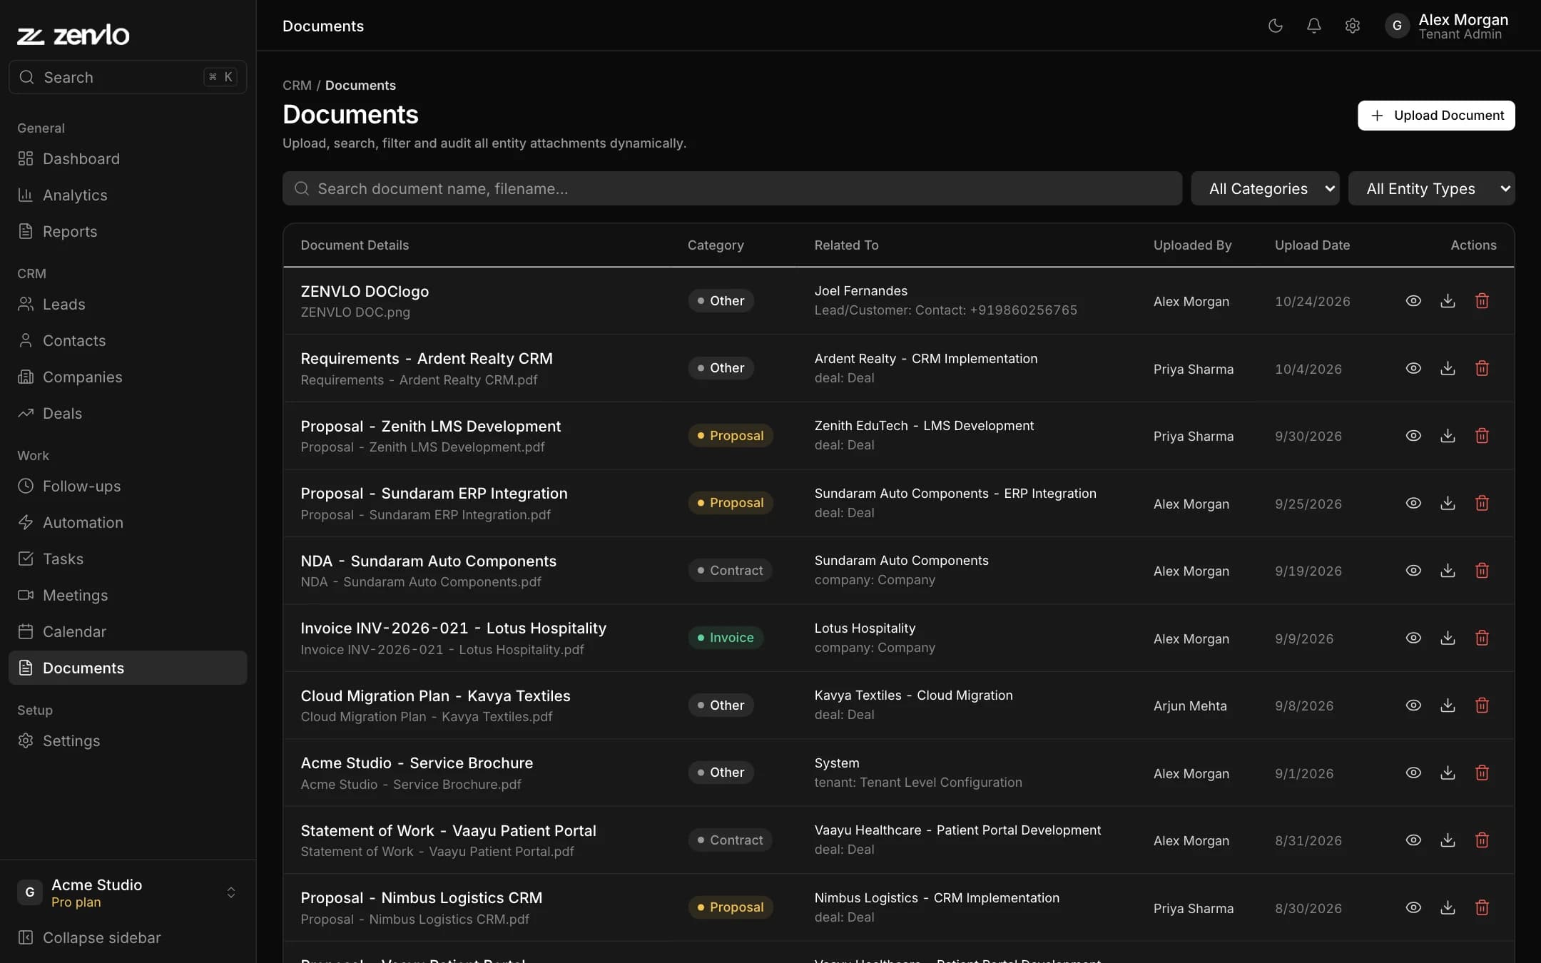This screenshot has width=1541, height=963.
Task: Navigate to Calendar in sidebar
Action: pos(128,631)
